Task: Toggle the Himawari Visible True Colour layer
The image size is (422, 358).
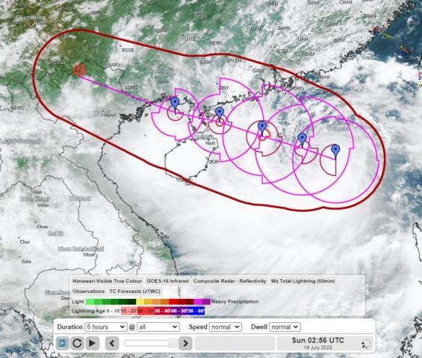Action: [107, 281]
